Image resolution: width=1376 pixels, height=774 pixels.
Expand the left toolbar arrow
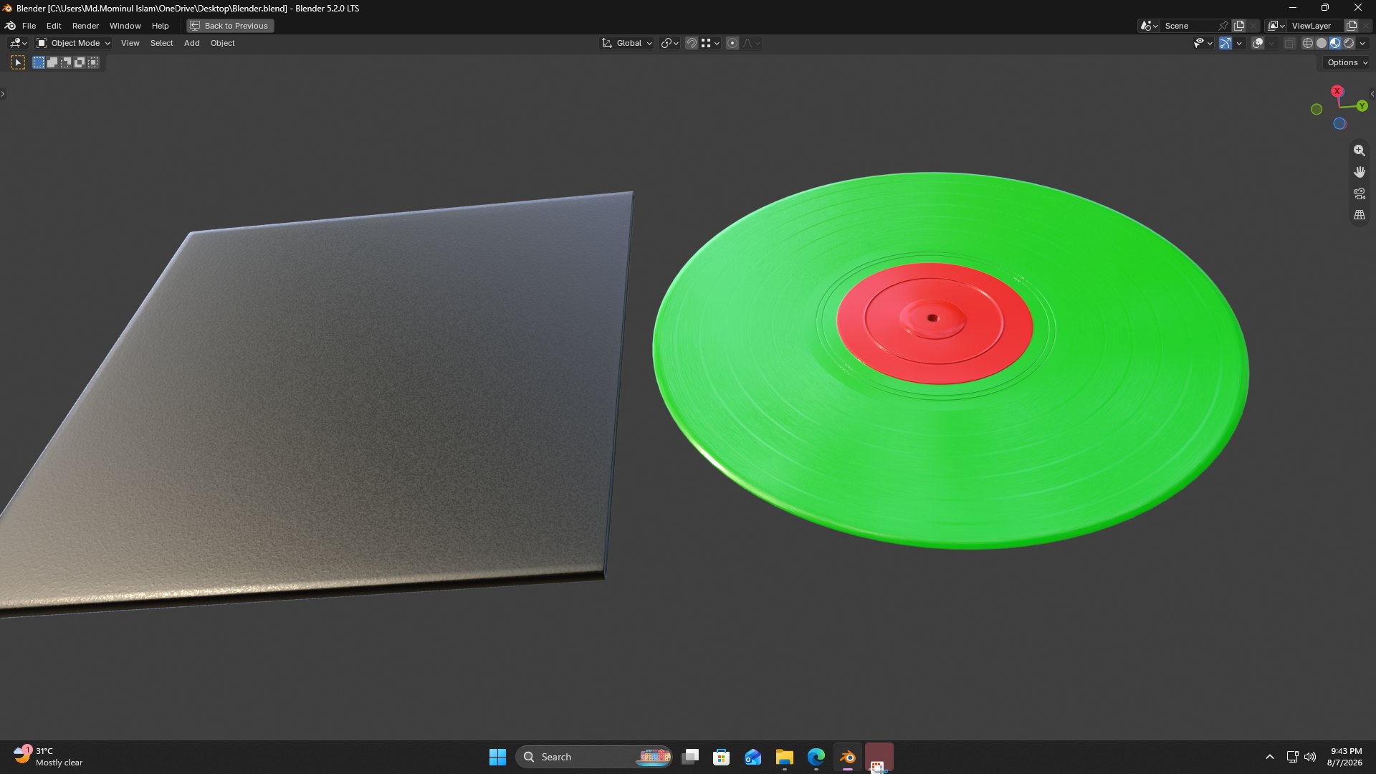click(x=3, y=94)
